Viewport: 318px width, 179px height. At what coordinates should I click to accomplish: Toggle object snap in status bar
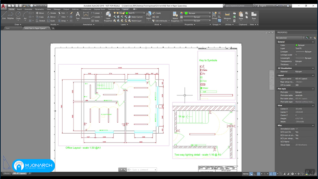[x=275, y=174]
